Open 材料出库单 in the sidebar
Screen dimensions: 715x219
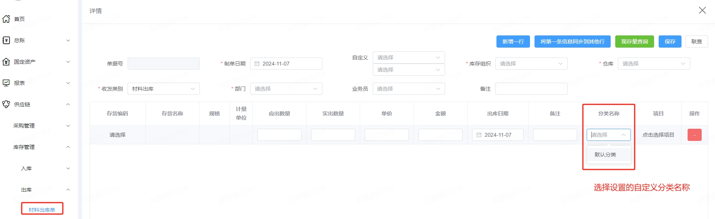[42, 209]
